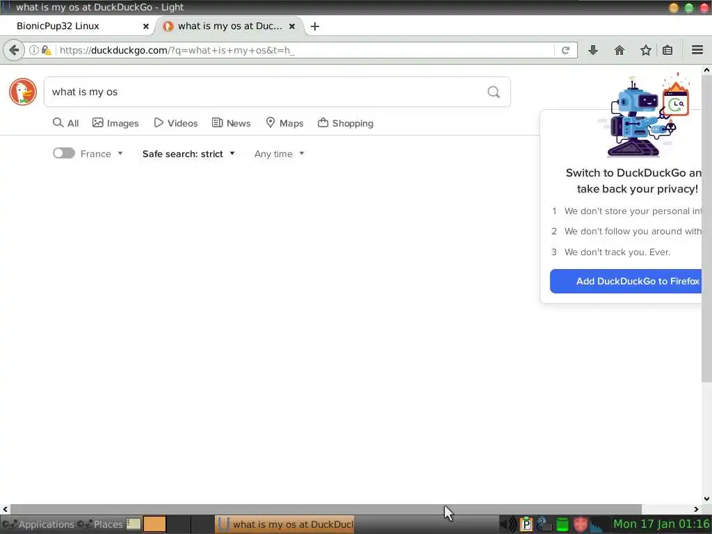Open the site information icon in the address bar
The image size is (712, 534).
pyautogui.click(x=33, y=50)
